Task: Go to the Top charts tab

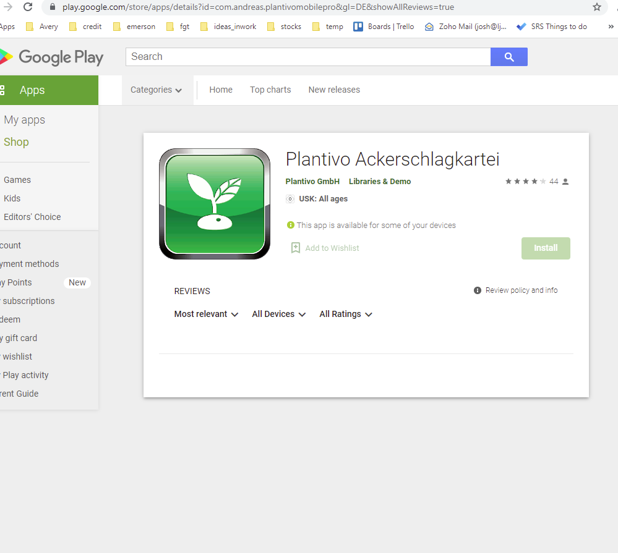Action: click(270, 90)
